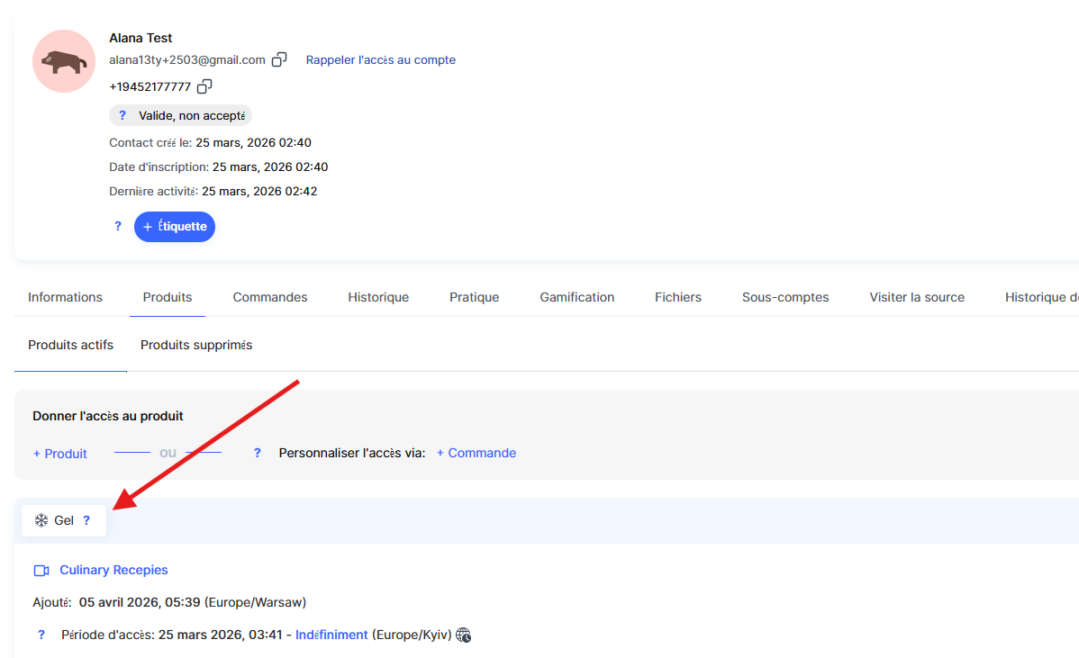Select the Gamification tab
This screenshot has height=658, width=1079.
[x=576, y=297]
